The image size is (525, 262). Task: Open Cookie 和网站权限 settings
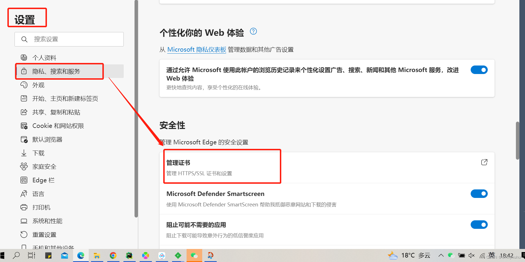(x=58, y=126)
